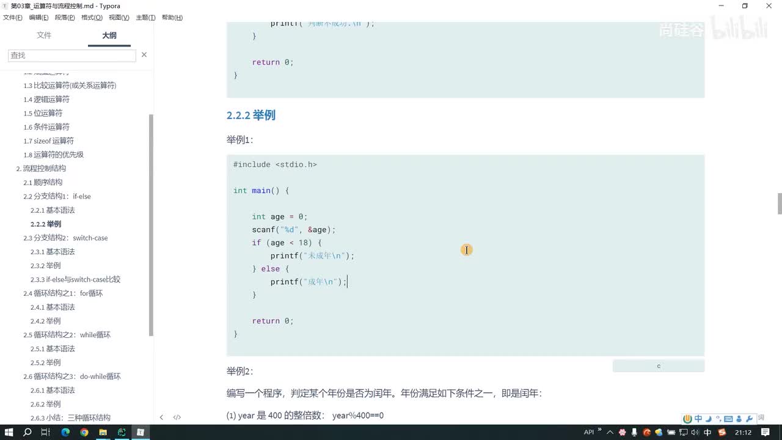Image resolution: width=782 pixels, height=440 pixels.
Task: Go to 2.3.3 if-else与switch-case比较
Action: (x=75, y=279)
